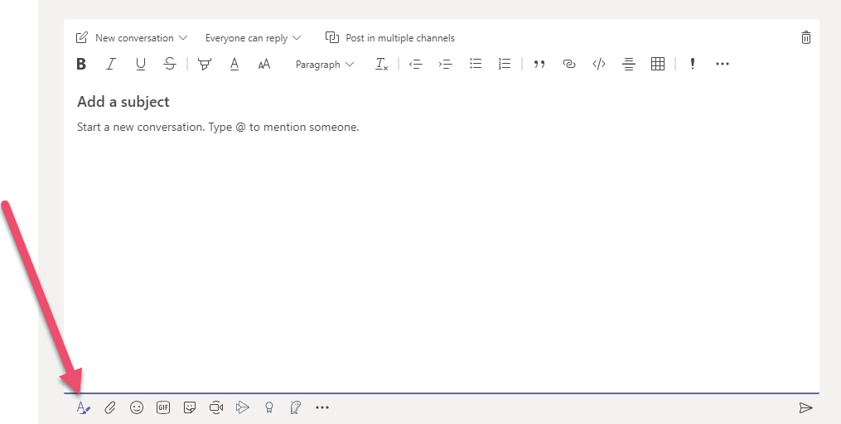Image resolution: width=841 pixels, height=424 pixels.
Task: Open the New conversation type dropdown
Action: tap(133, 38)
